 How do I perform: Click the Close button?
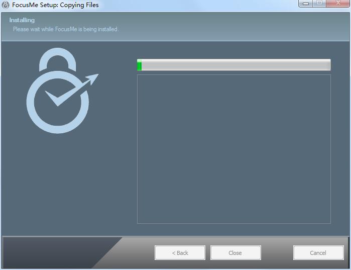pos(236,253)
